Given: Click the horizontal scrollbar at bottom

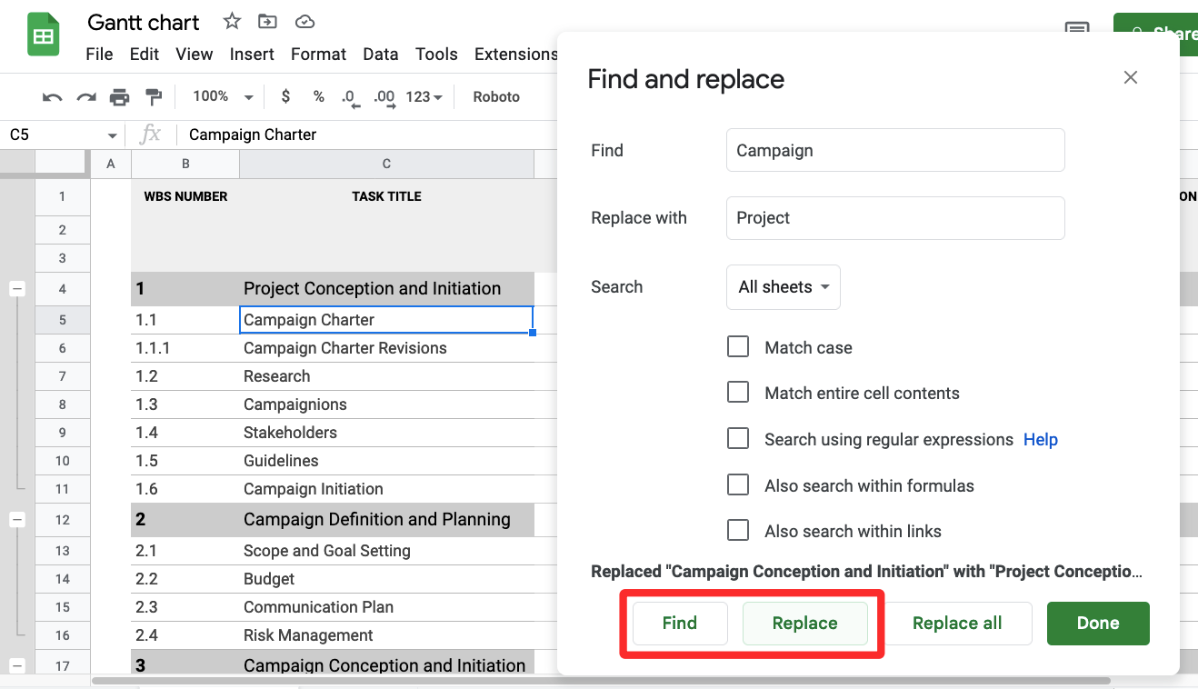Looking at the screenshot, I should (x=600, y=681).
